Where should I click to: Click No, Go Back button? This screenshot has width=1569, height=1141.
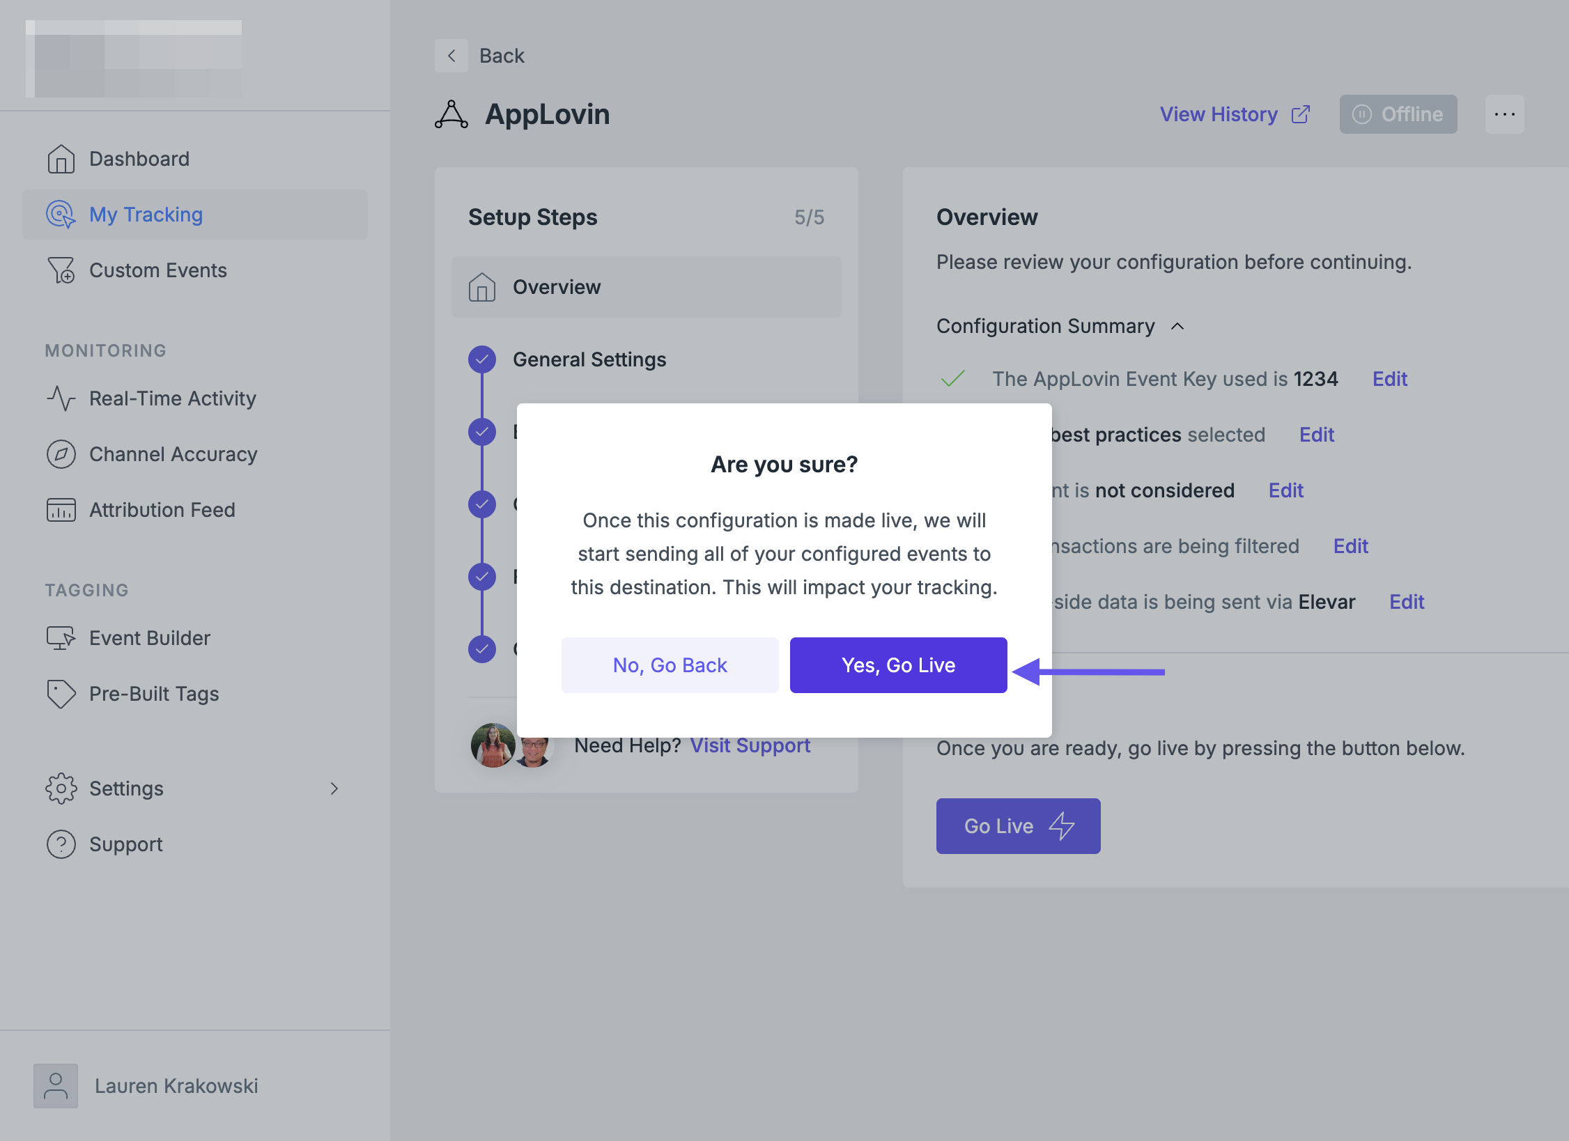(x=670, y=665)
